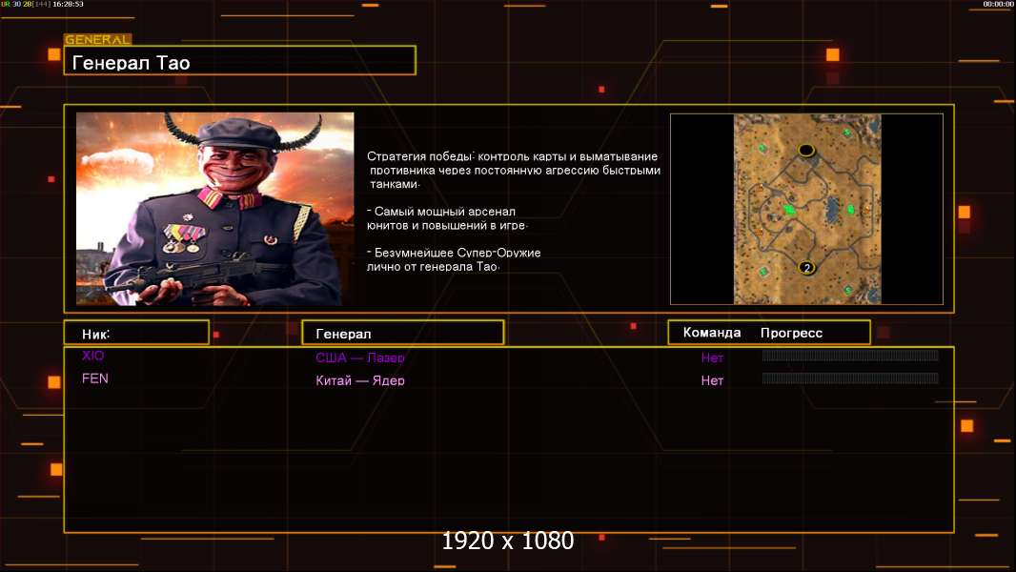Viewport: 1016px width, 572px height.
Task: Select player FEN in the list
Action: 95,378
